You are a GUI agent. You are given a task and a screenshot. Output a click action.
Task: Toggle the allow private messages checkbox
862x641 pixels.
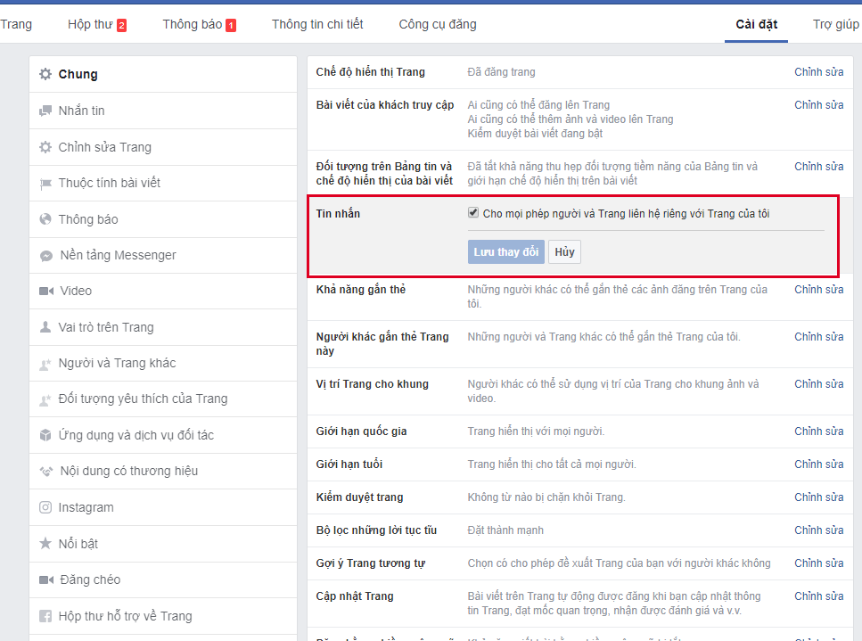pyautogui.click(x=472, y=213)
